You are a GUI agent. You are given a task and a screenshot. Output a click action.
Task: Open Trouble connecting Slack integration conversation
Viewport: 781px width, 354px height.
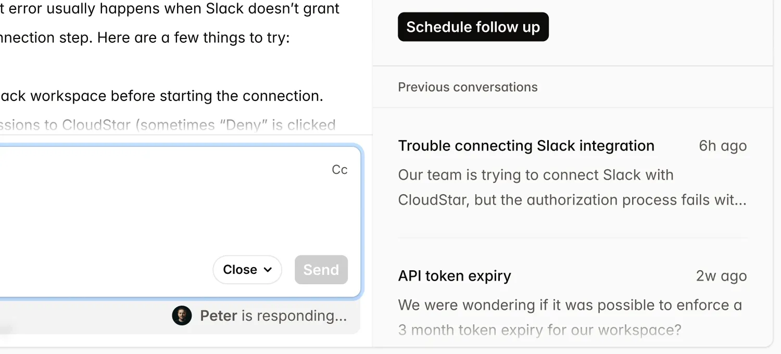pyautogui.click(x=526, y=146)
